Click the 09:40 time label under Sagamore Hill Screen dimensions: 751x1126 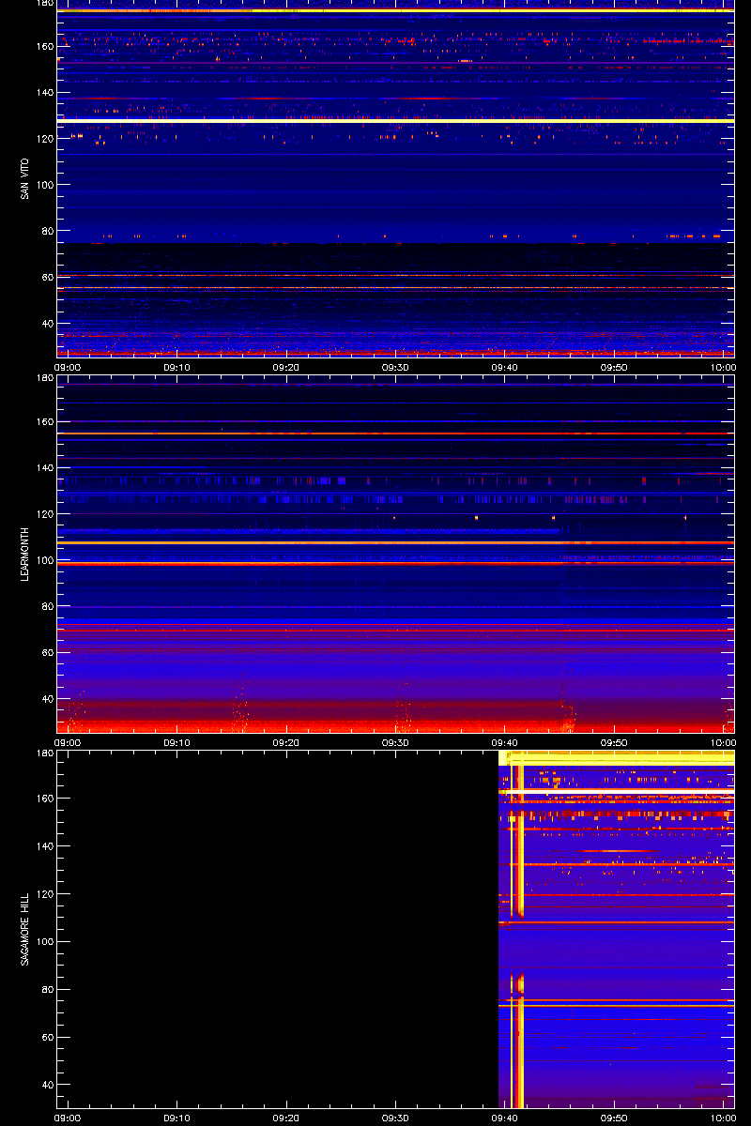505,1118
